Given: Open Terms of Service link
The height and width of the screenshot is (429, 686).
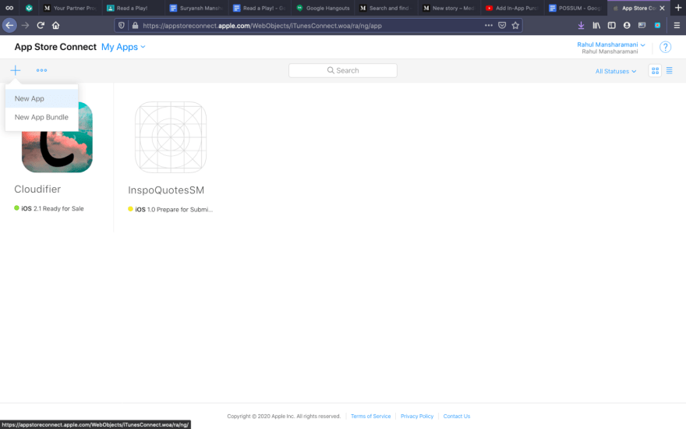Looking at the screenshot, I should (370, 416).
